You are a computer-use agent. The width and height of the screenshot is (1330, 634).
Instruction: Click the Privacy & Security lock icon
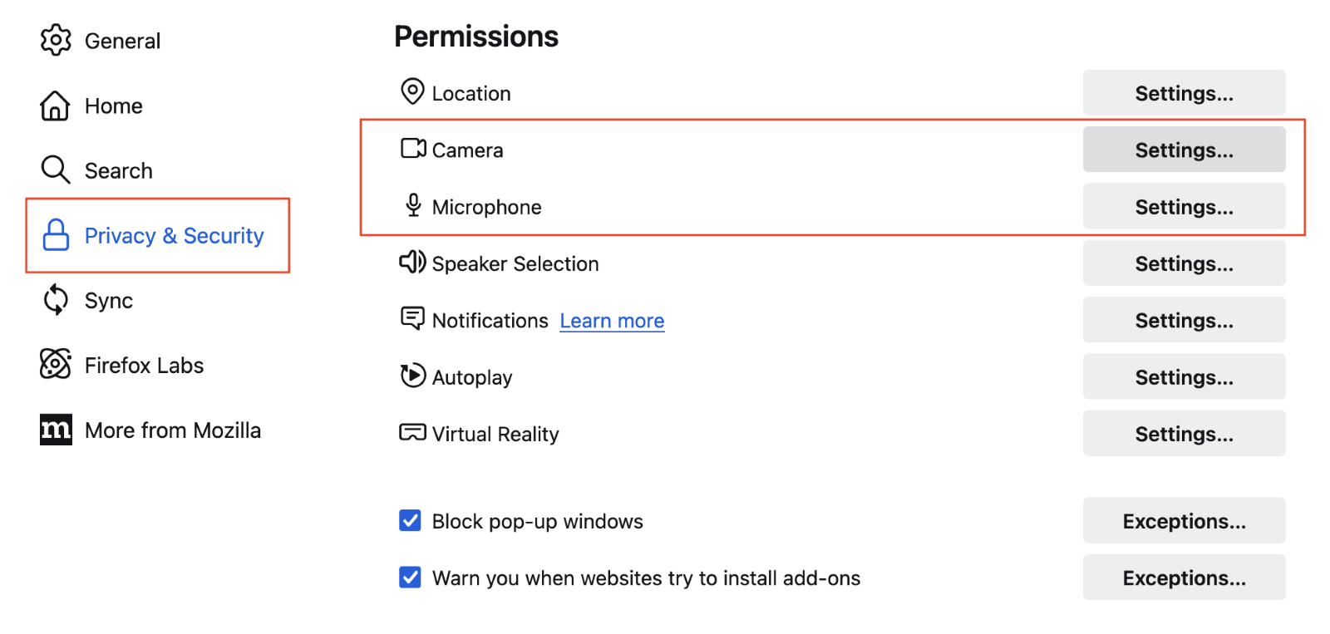click(x=56, y=235)
